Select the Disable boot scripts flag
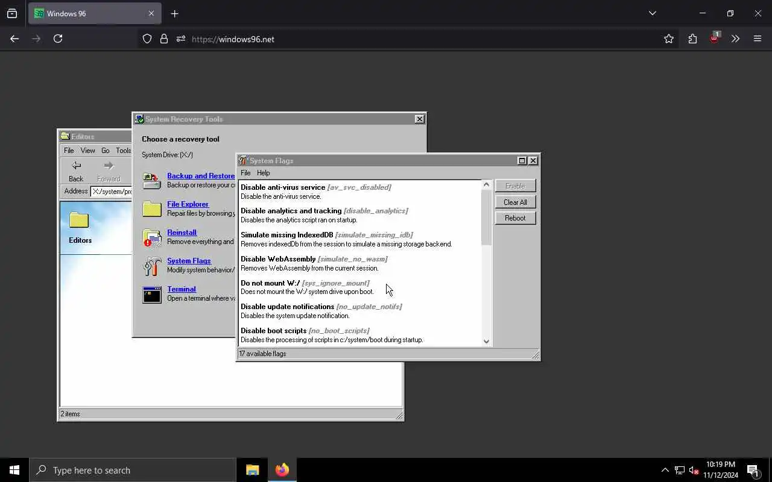 click(x=360, y=335)
